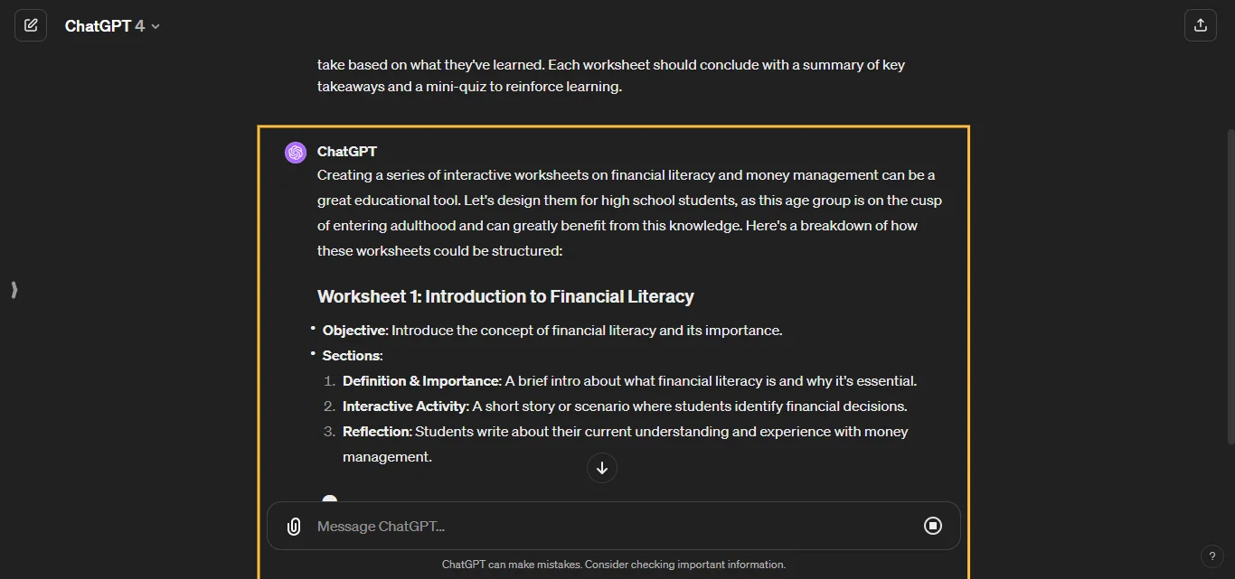Screen dimensions: 1235x579
Task: Stop the response generation with the square icon
Action: pyautogui.click(x=933, y=526)
